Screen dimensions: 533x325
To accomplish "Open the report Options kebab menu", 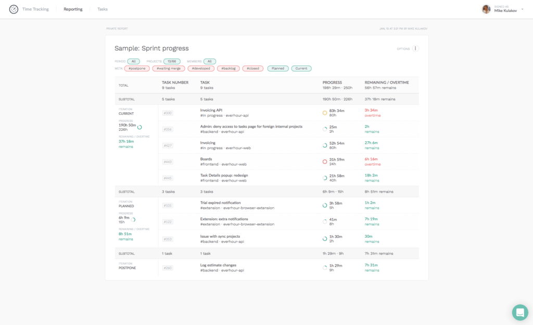I will pyautogui.click(x=415, y=48).
